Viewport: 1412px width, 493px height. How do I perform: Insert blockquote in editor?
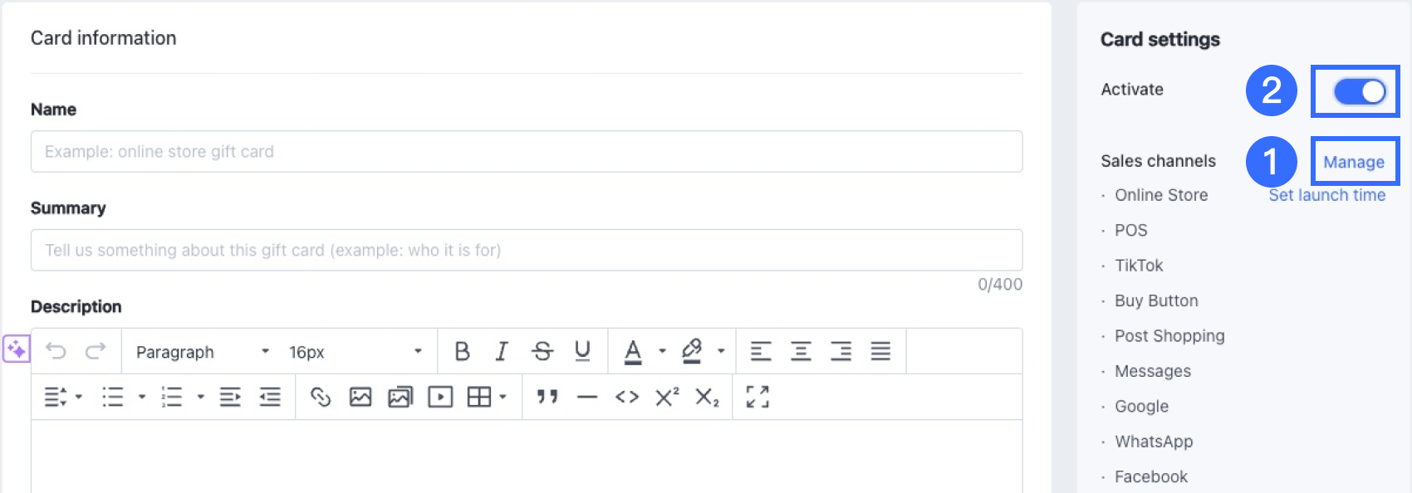[547, 398]
